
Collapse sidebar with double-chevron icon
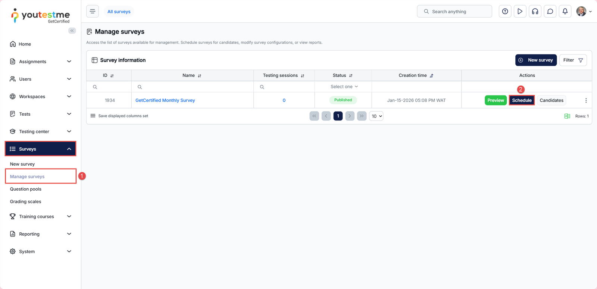pos(72,31)
